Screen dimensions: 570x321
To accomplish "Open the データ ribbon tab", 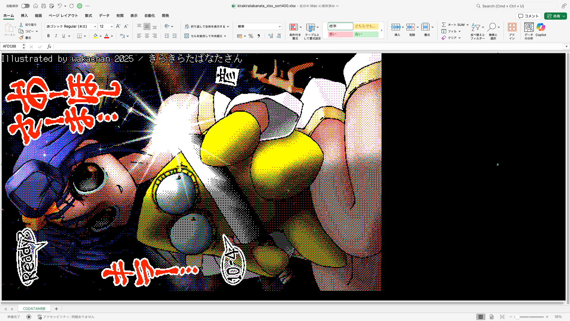I will click(104, 16).
